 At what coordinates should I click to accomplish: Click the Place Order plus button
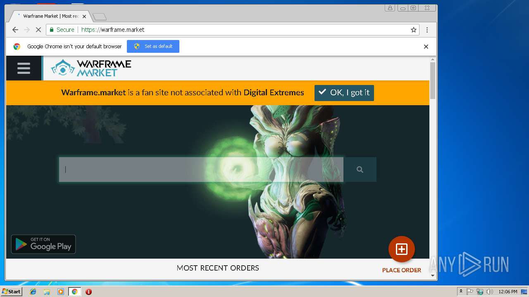[x=401, y=249]
